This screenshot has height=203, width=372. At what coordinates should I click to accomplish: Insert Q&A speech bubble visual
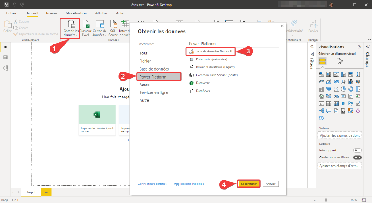point(329,111)
